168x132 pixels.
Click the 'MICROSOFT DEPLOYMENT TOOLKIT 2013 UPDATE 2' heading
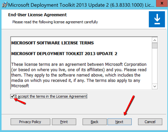point(64,54)
